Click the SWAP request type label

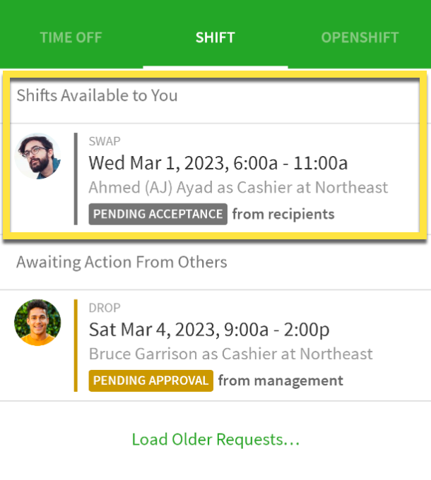tap(105, 141)
